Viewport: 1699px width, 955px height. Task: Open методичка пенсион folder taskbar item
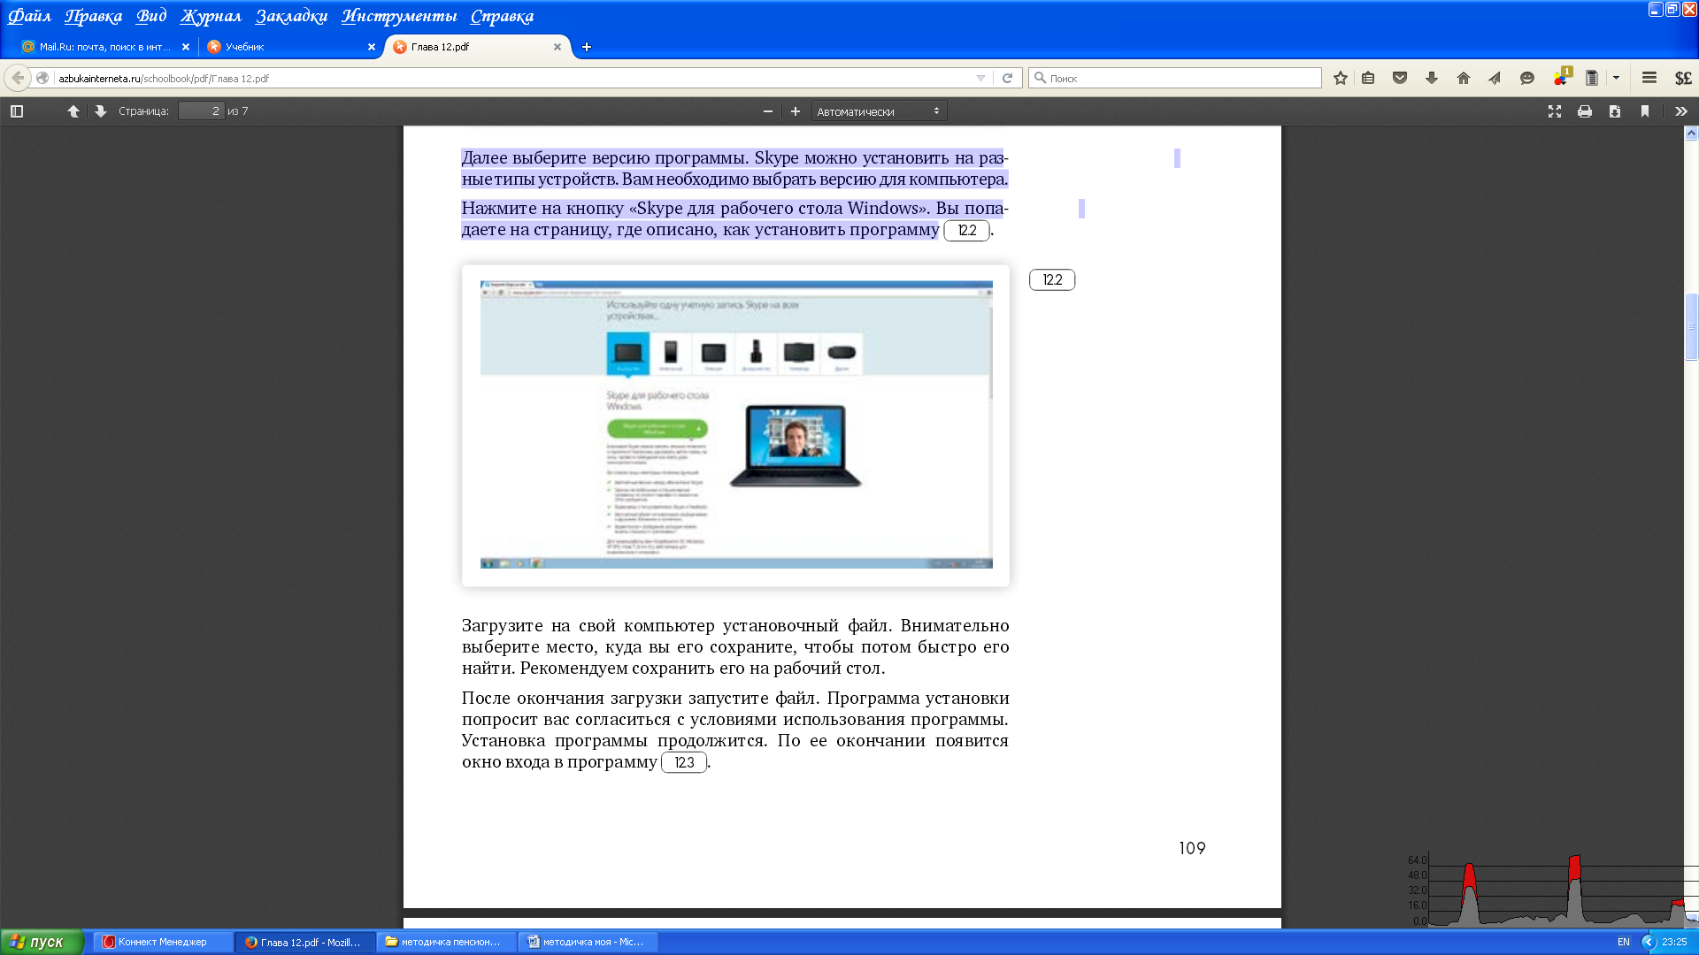(x=447, y=942)
